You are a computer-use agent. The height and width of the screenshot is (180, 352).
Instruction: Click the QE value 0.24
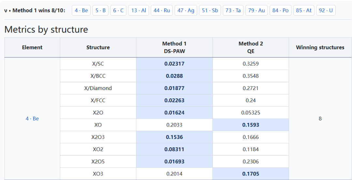click(251, 100)
